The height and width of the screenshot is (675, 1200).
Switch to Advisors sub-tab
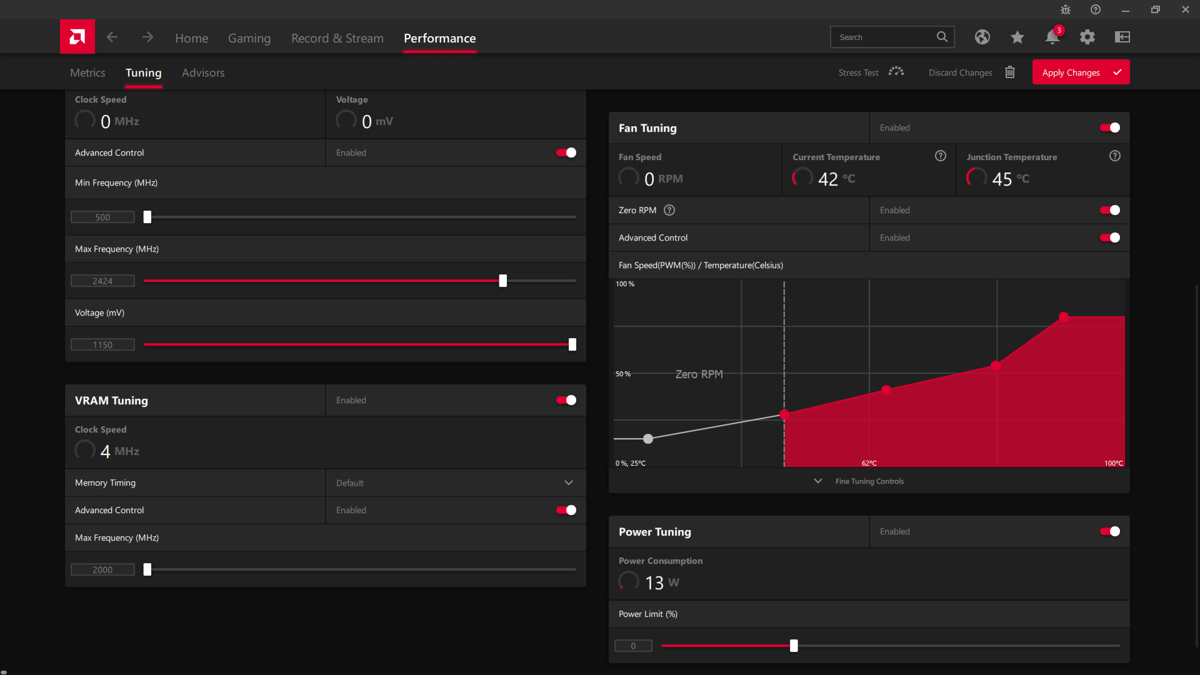click(x=203, y=72)
